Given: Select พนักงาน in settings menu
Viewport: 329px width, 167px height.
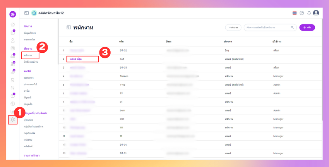Looking at the screenshot, I should (28, 55).
